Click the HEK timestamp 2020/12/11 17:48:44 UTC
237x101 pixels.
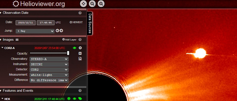(49, 99)
